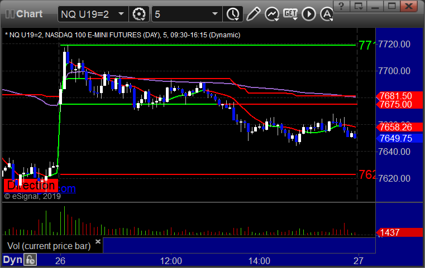The height and width of the screenshot is (268, 425).
Task: Open the symbol settings gear icon
Action: pos(139,14)
